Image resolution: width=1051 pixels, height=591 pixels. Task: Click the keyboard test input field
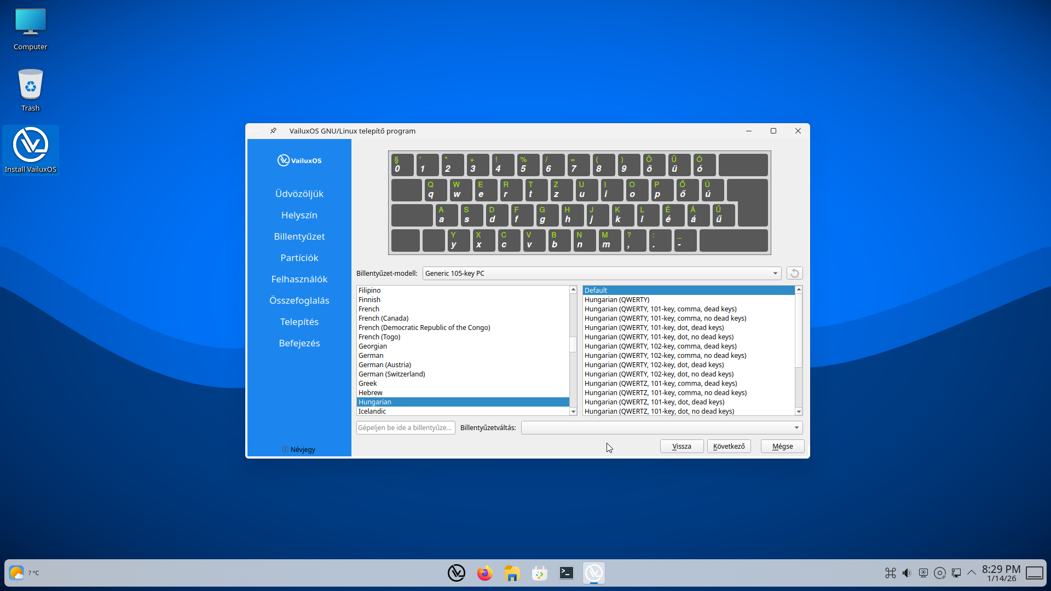coord(405,427)
